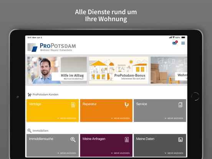Viewport: 212px width, 159px height.
Task: Expand Mehr Anzeigen in Service tile
Action: (x=174, y=118)
